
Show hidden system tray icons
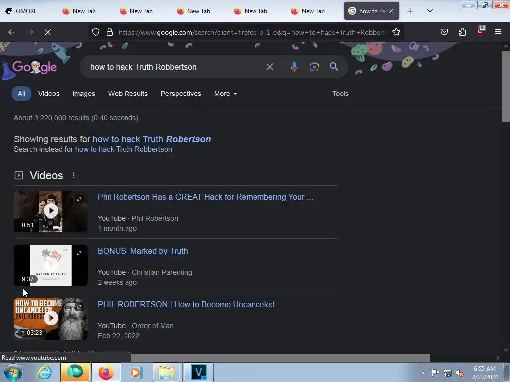coord(423,373)
